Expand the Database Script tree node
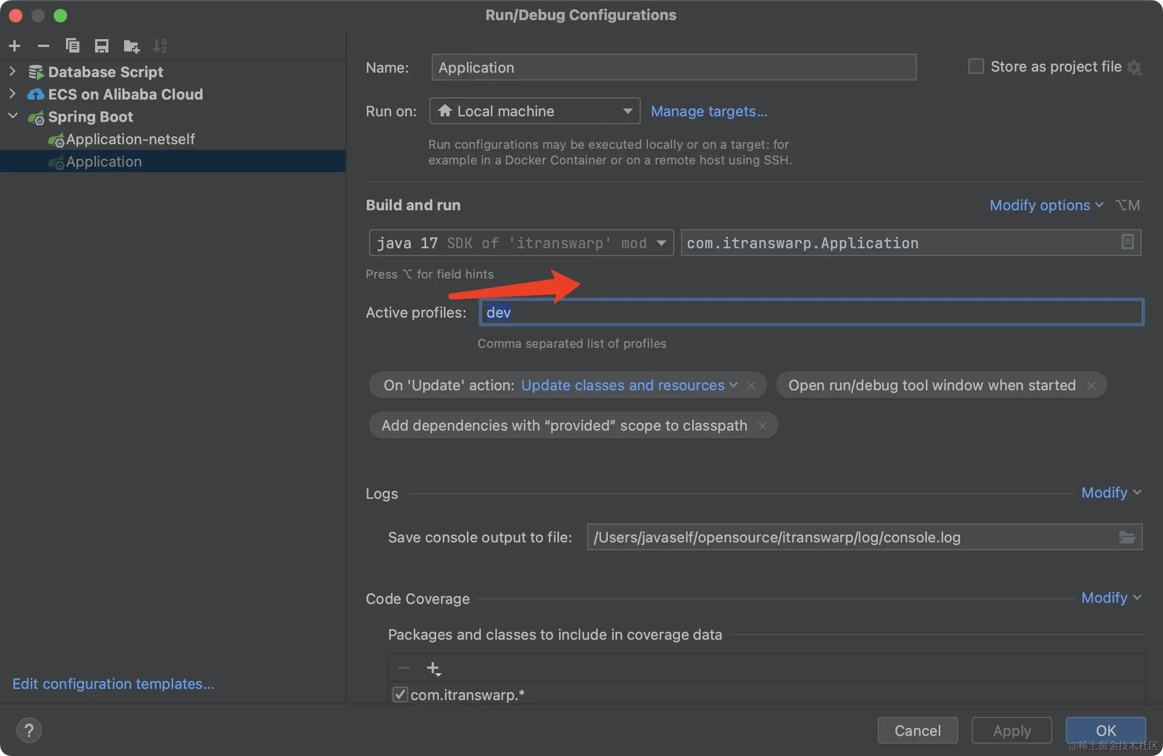The width and height of the screenshot is (1163, 756). coord(13,72)
